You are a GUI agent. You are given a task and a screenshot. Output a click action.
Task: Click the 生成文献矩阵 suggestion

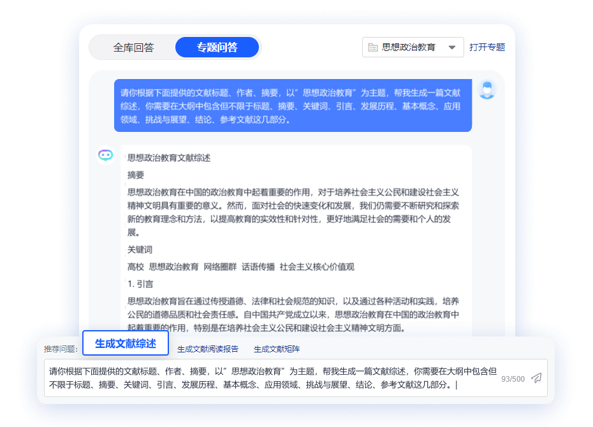pos(277,349)
